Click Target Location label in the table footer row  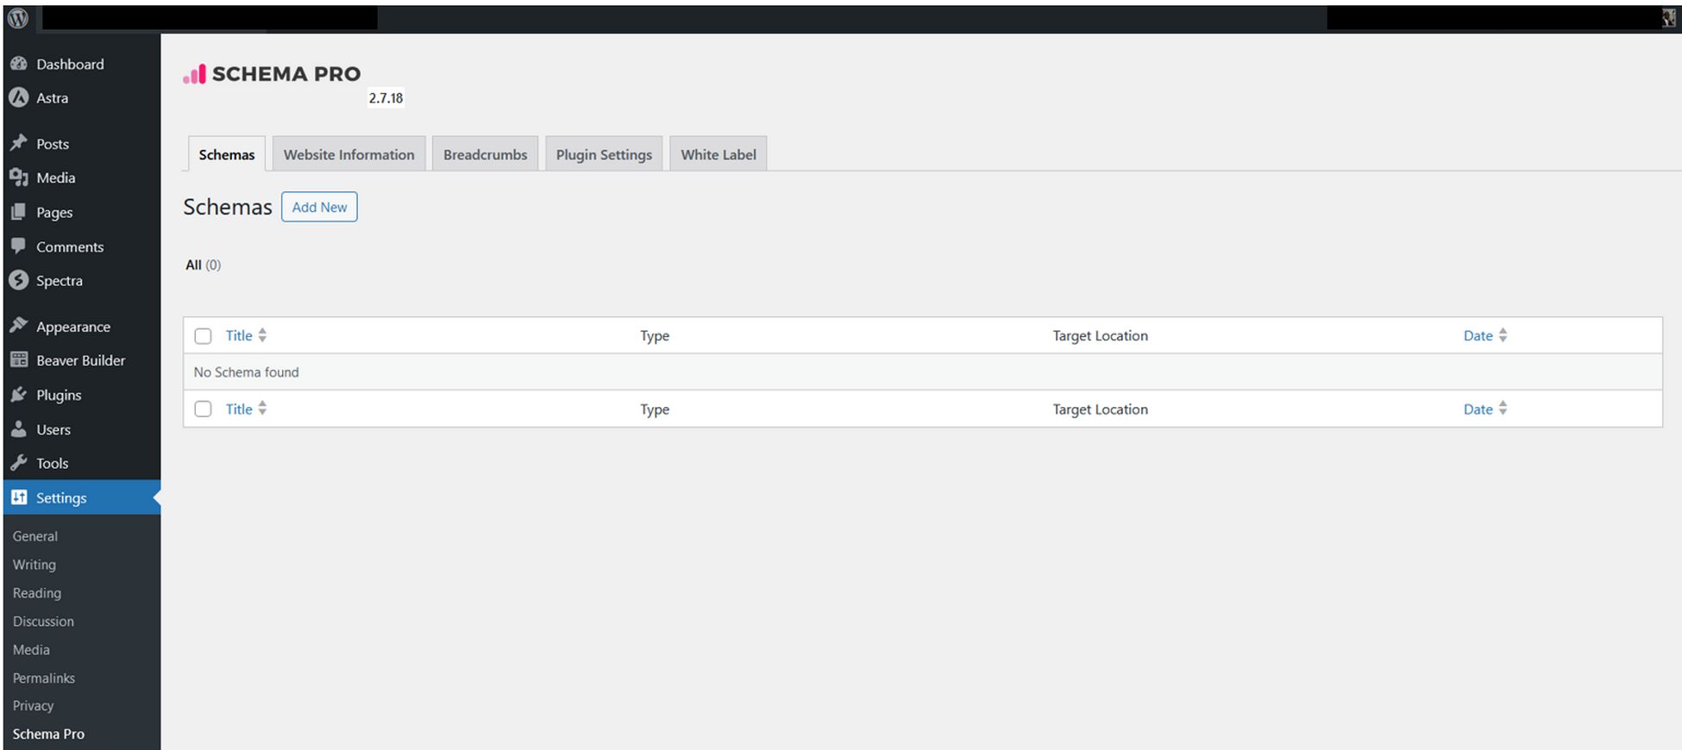click(x=1100, y=409)
